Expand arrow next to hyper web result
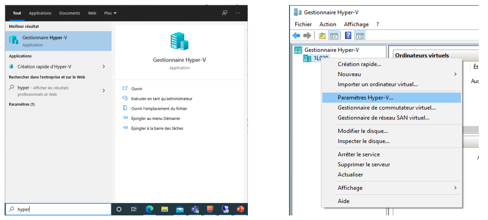488x220 pixels. 104,91
